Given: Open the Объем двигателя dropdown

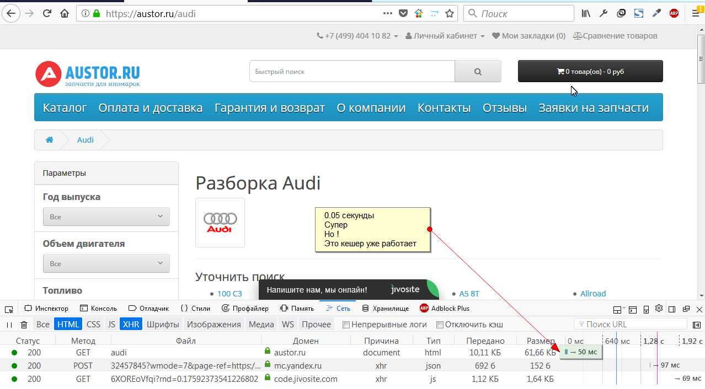Looking at the screenshot, I should (106, 263).
